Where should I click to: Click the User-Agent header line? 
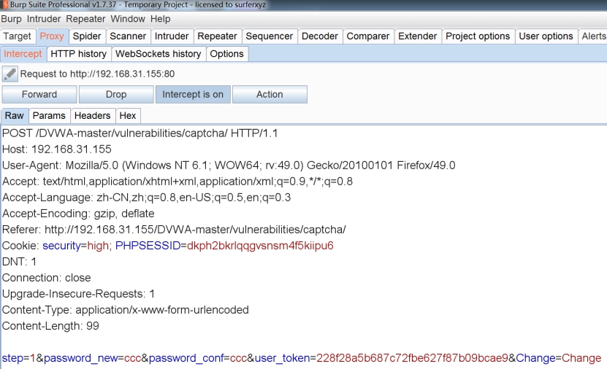229,166
